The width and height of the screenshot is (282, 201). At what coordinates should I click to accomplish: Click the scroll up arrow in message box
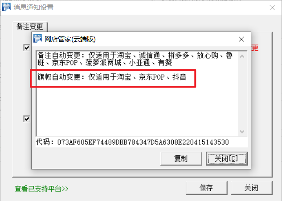[242, 56]
